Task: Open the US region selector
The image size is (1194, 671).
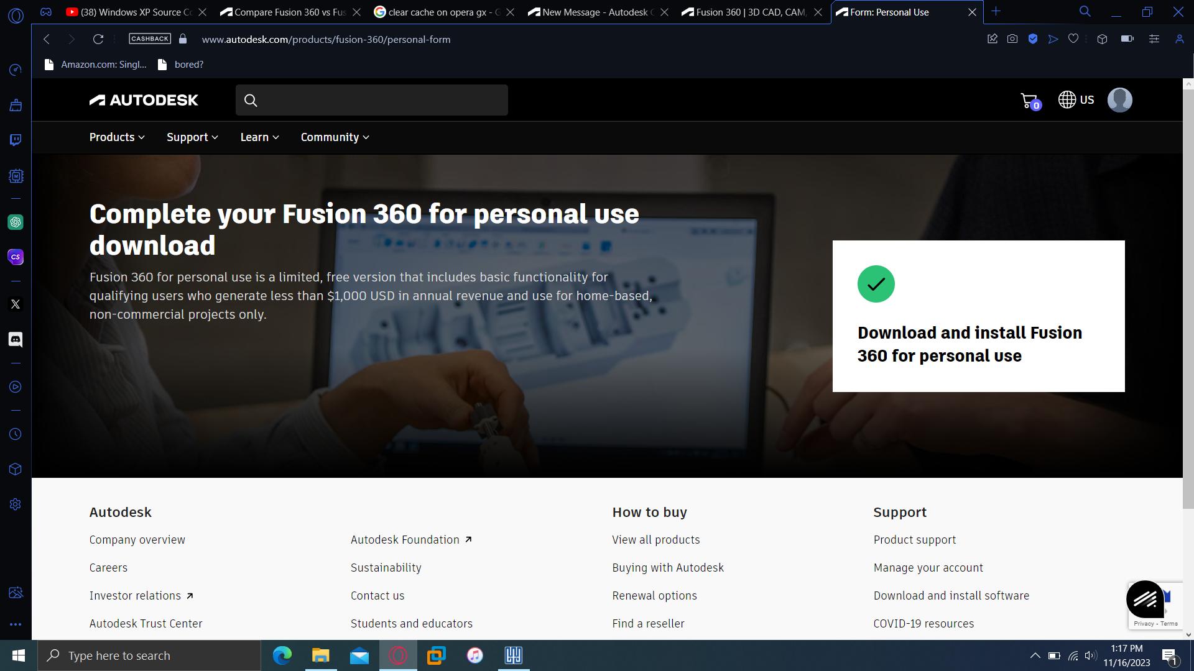Action: click(1076, 100)
